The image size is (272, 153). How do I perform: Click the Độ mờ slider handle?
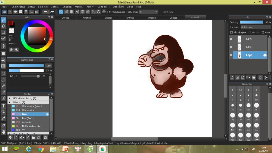[38, 76]
